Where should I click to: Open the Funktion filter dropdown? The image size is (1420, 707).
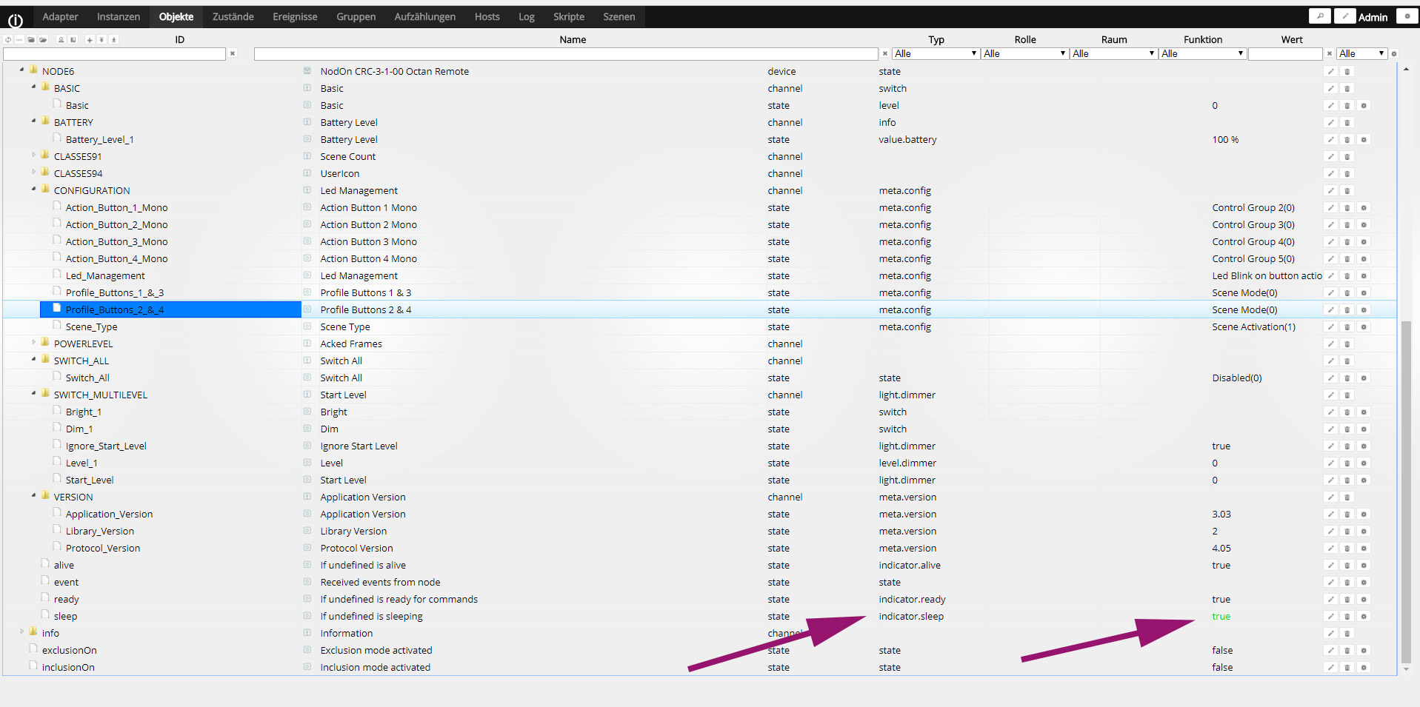click(1202, 54)
